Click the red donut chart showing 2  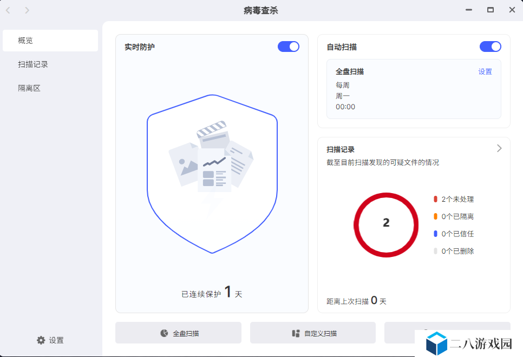tap(386, 225)
